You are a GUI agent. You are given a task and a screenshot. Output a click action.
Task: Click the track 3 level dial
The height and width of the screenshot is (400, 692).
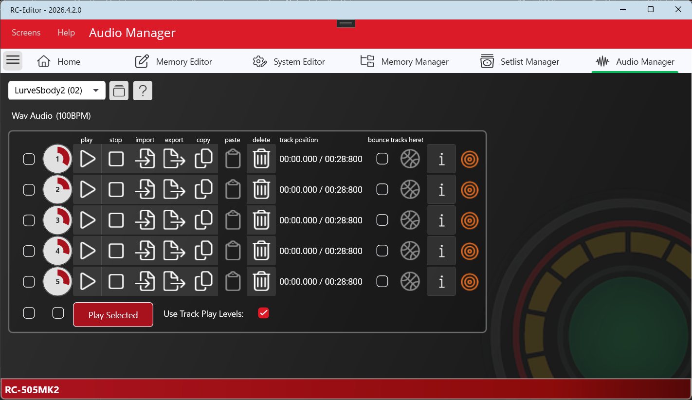point(57,220)
